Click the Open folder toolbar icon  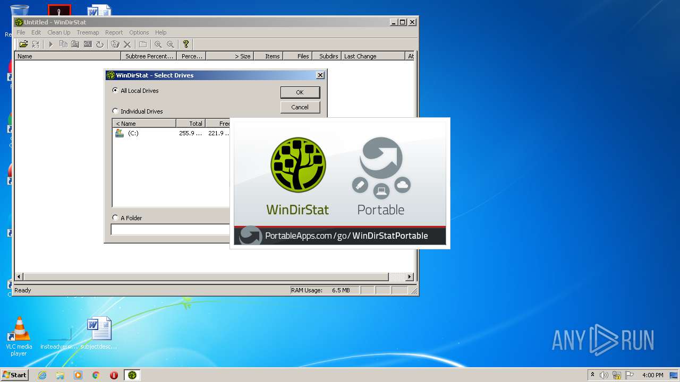(x=23, y=44)
